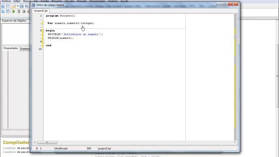Click gutter line number 8

coord(41,42)
